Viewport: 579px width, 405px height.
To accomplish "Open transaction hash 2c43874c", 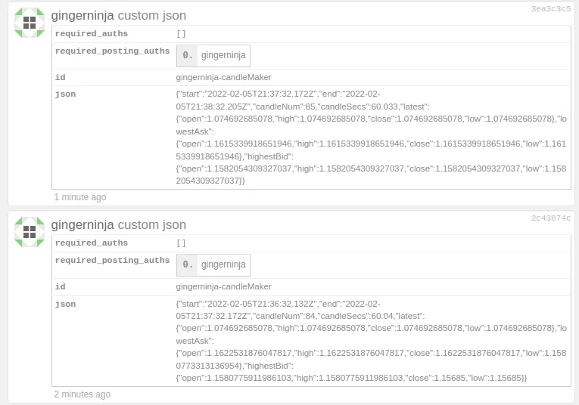I will (550, 218).
